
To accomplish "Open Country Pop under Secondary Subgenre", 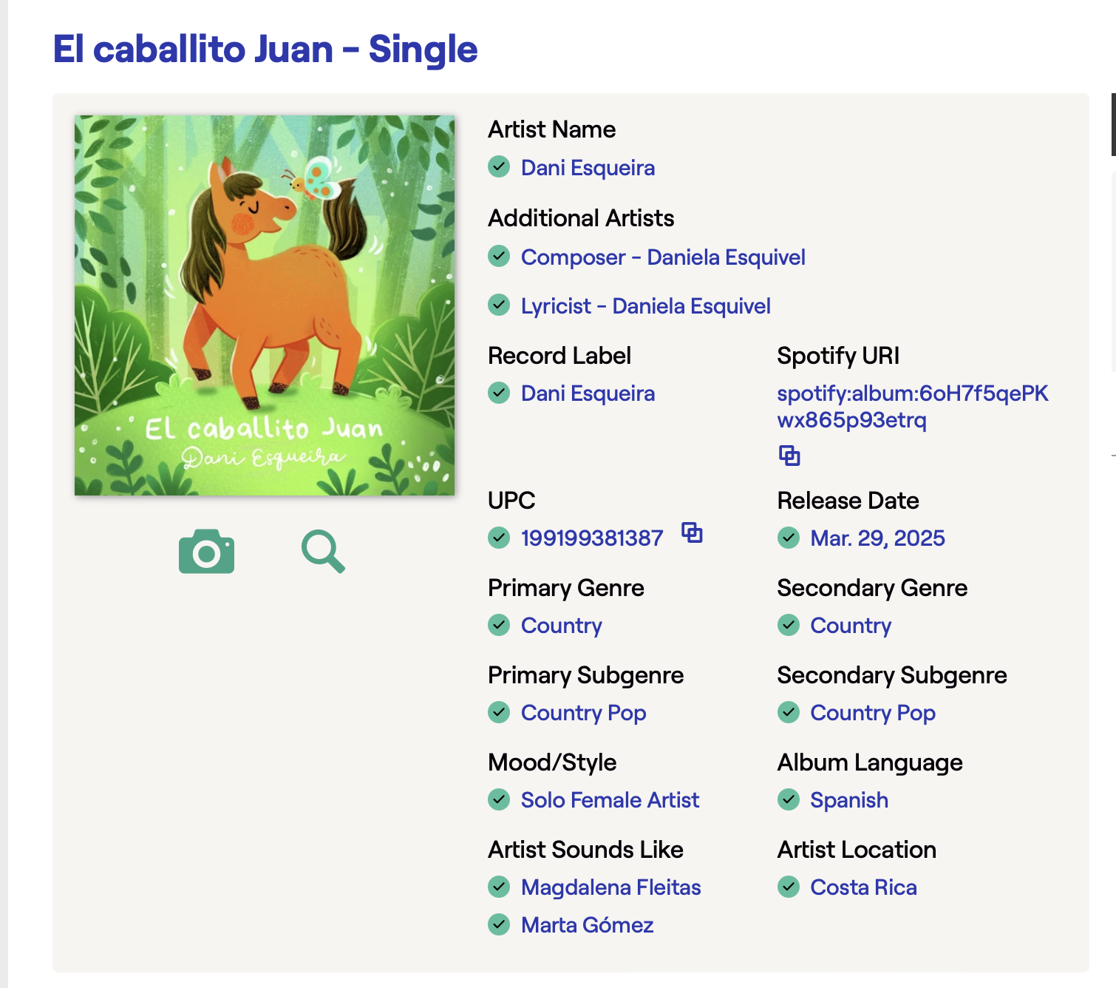I will click(x=873, y=713).
